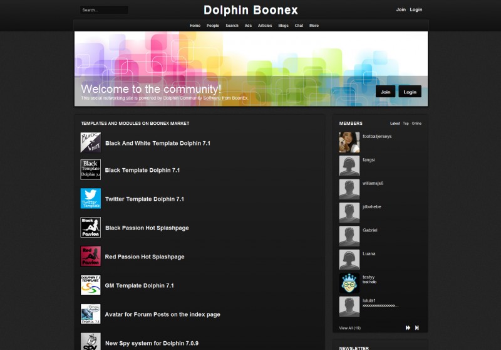Click the Red Passion splashpage icon
Viewport: 501px width, 350px height.
pos(90,256)
